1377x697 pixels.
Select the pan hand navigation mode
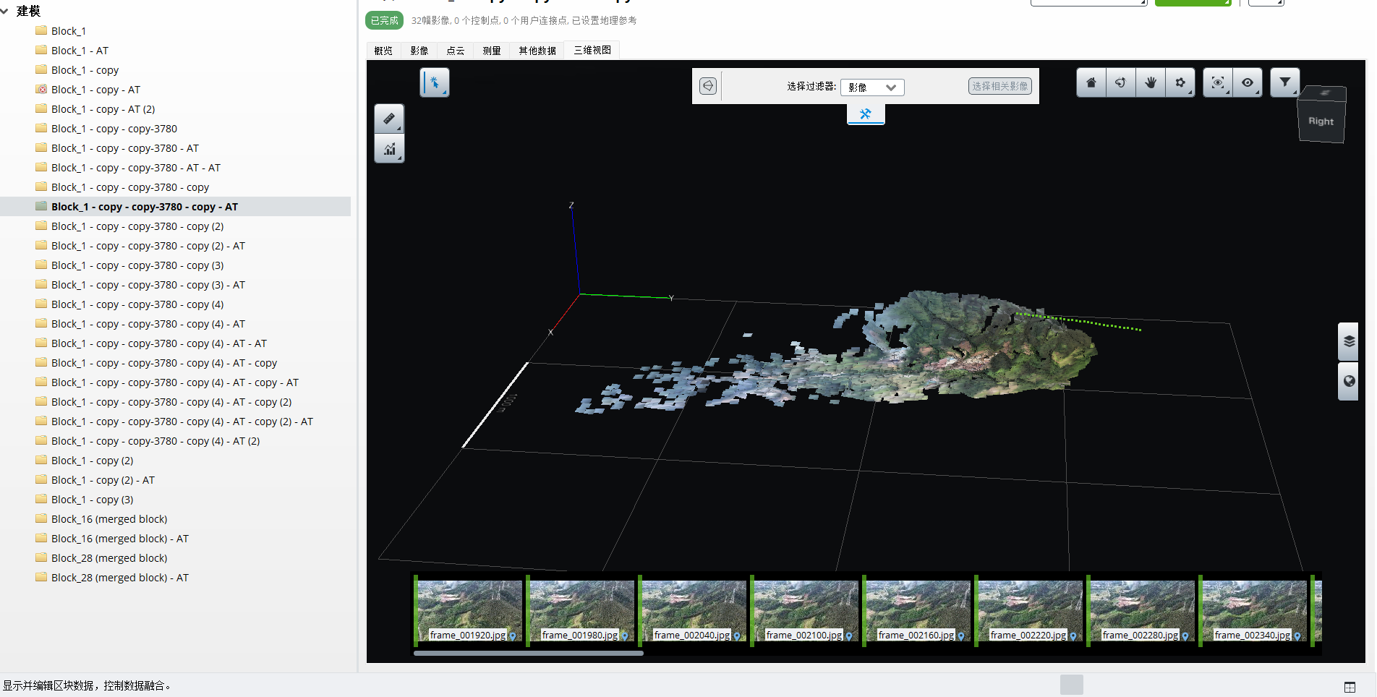[1151, 82]
